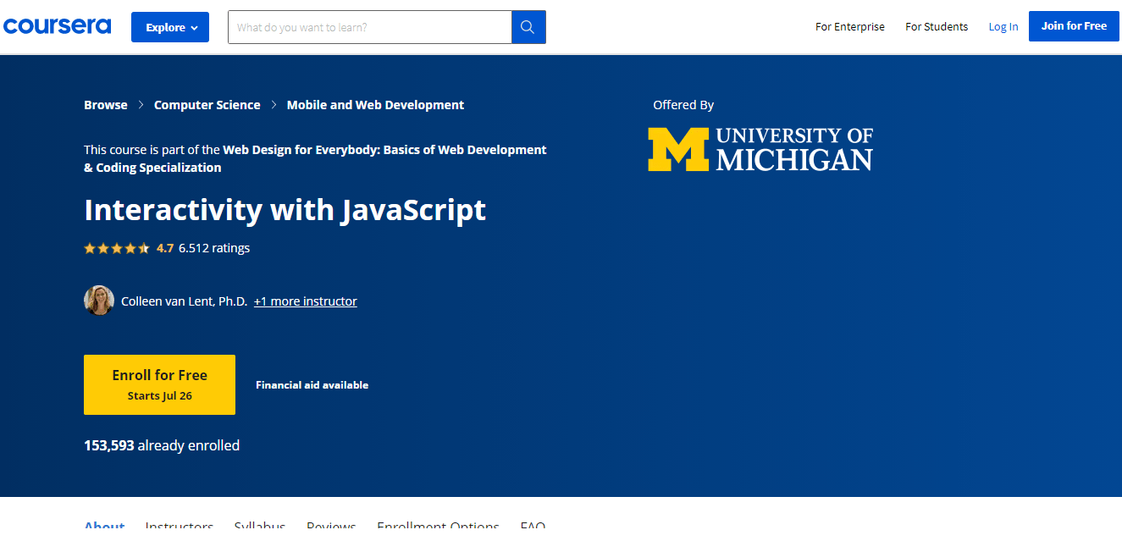Open For Students page
1122x552 pixels.
936,27
